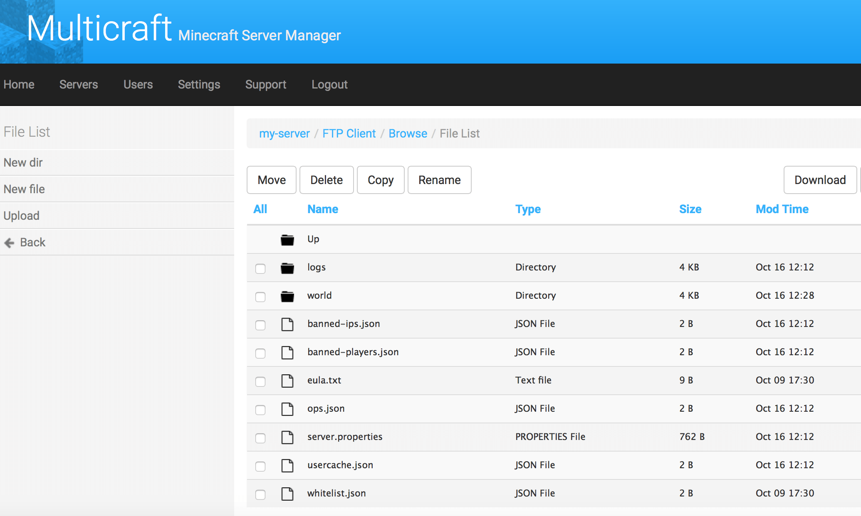Click the Oct 16 12:28 mod time
861x516 pixels.
(x=785, y=295)
